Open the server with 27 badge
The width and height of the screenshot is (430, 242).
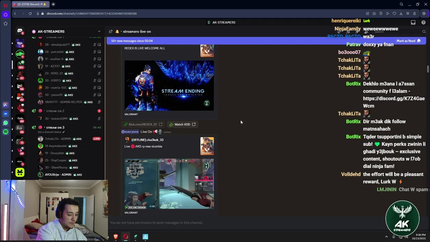coord(20,75)
